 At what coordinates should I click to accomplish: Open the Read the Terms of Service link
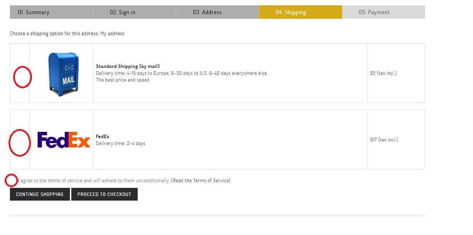pos(201,180)
